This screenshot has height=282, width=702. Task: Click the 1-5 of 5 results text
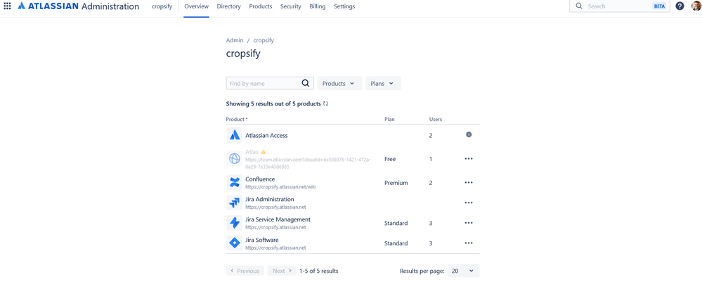[x=319, y=271]
